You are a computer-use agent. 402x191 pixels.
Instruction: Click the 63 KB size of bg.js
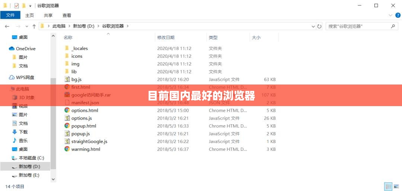pos(270,79)
